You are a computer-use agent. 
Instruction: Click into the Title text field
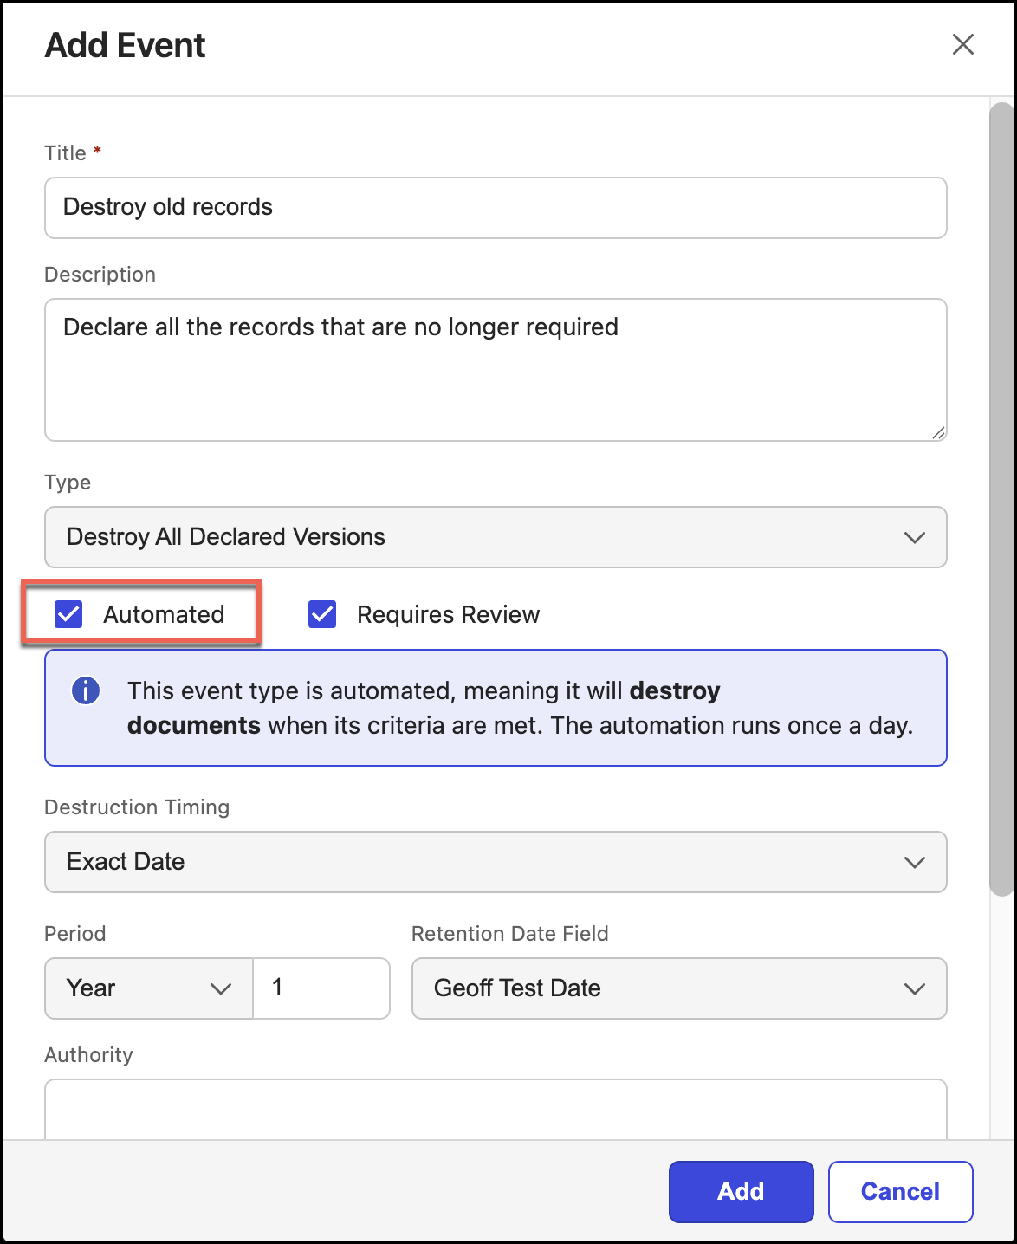(x=495, y=208)
